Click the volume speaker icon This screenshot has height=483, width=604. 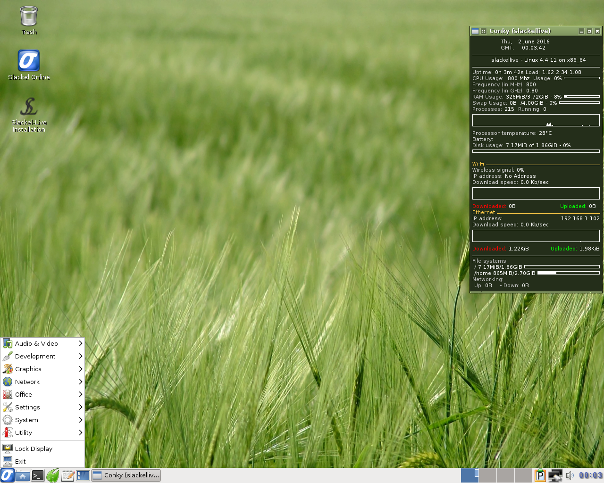pos(570,475)
